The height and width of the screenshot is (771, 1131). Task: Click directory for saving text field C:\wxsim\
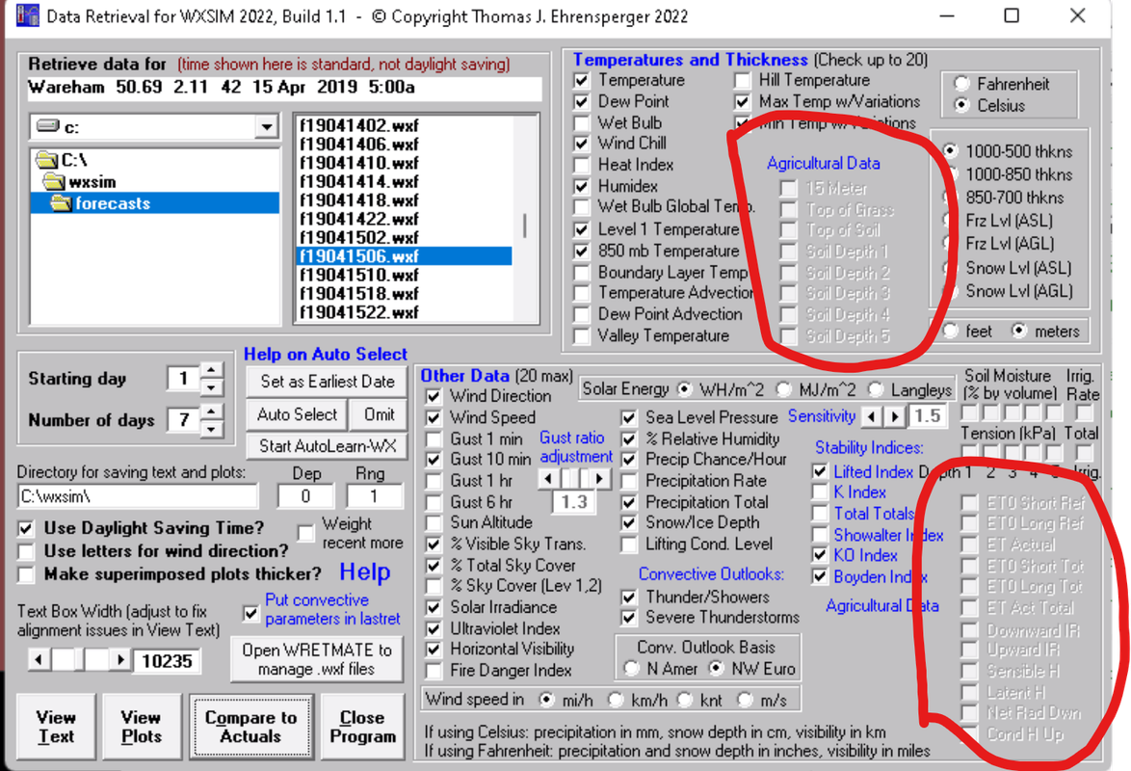pyautogui.click(x=138, y=496)
